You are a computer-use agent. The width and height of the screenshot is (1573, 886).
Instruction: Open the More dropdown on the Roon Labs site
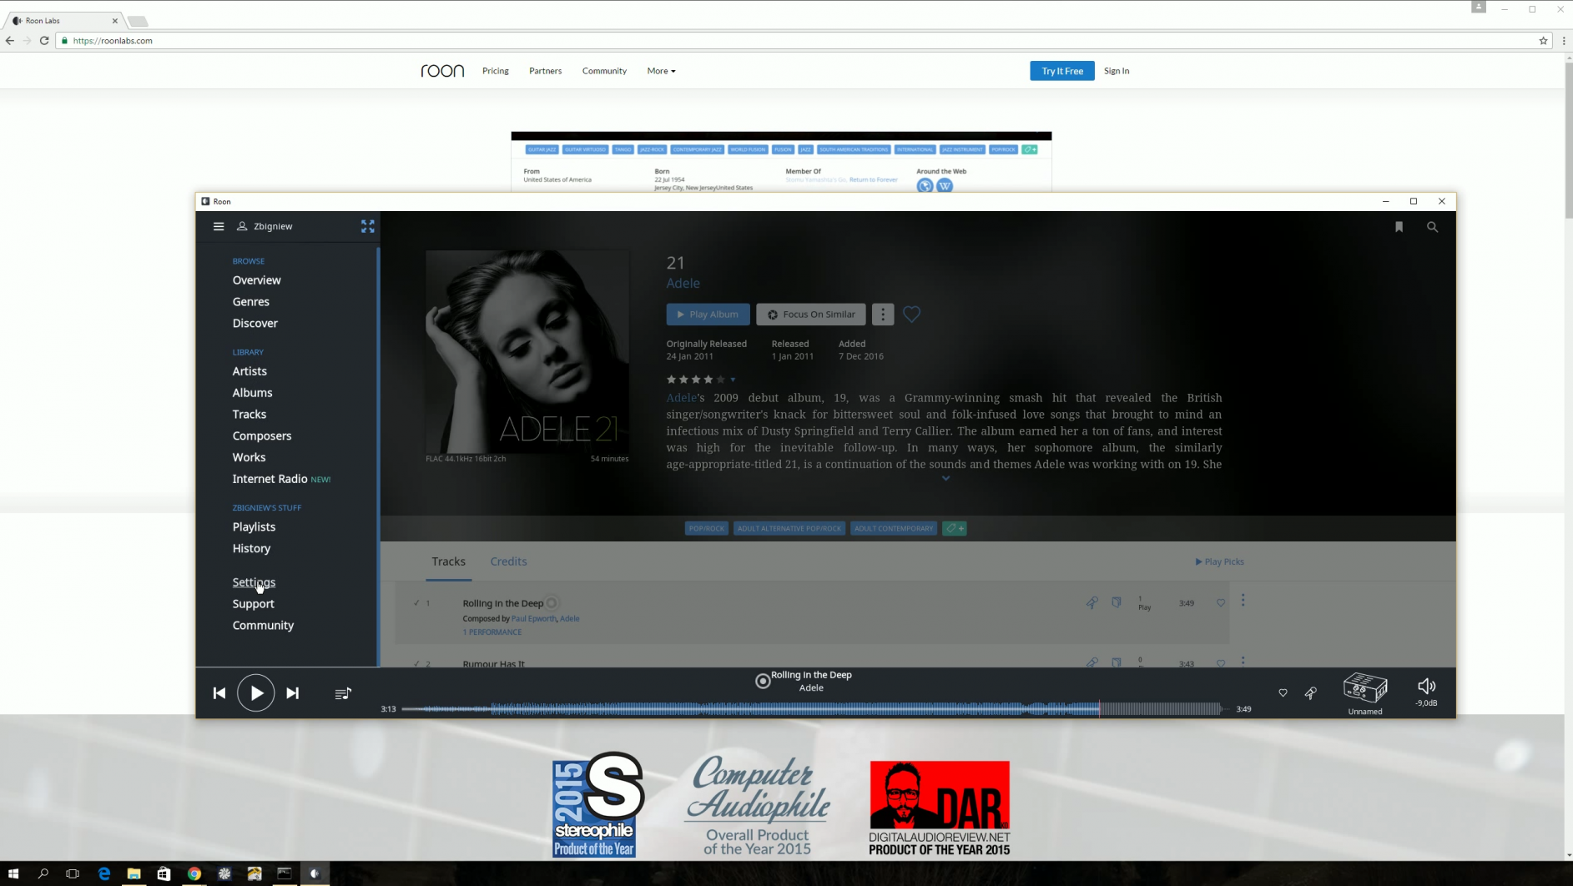[x=661, y=71]
